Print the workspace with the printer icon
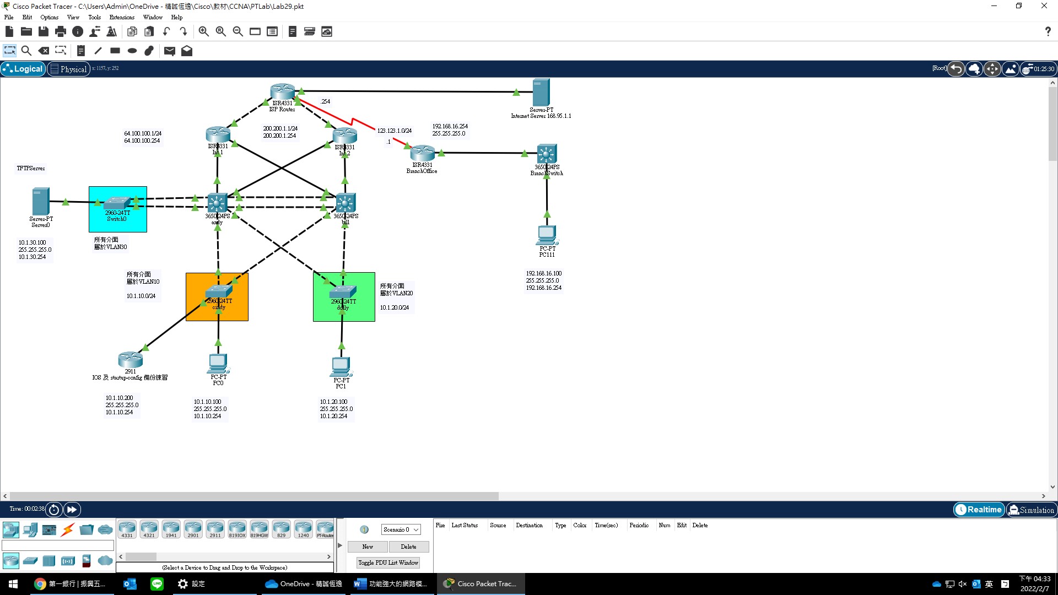This screenshot has height=595, width=1058. [61, 31]
